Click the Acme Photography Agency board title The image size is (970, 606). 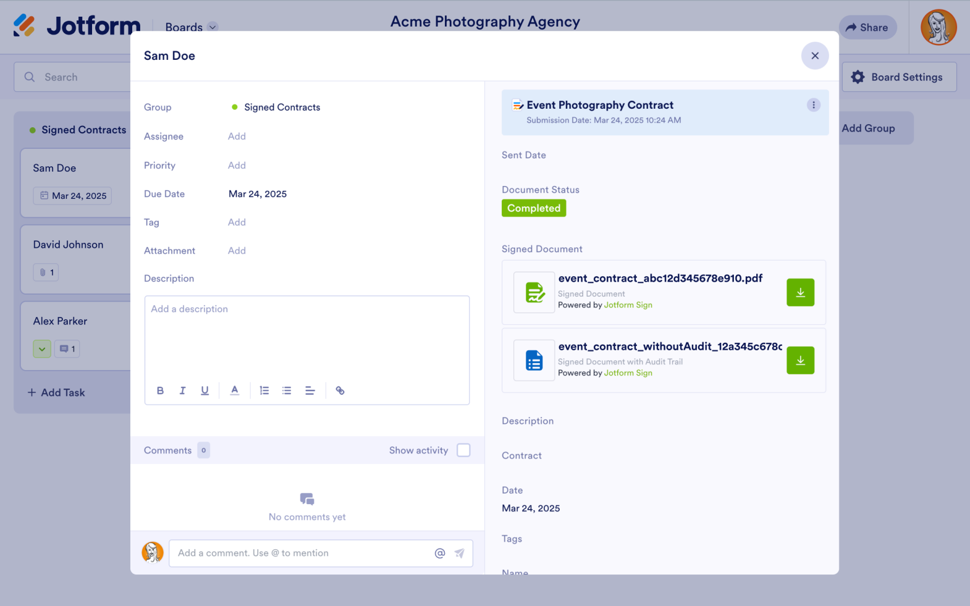pyautogui.click(x=485, y=22)
